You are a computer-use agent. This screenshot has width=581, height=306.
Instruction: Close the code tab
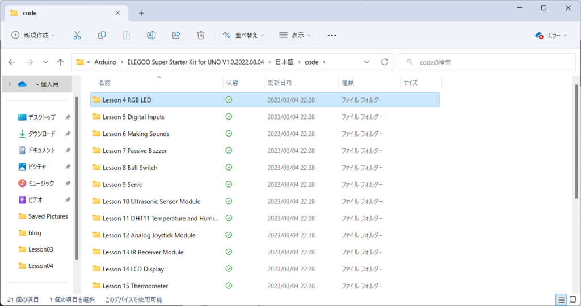pyautogui.click(x=117, y=13)
